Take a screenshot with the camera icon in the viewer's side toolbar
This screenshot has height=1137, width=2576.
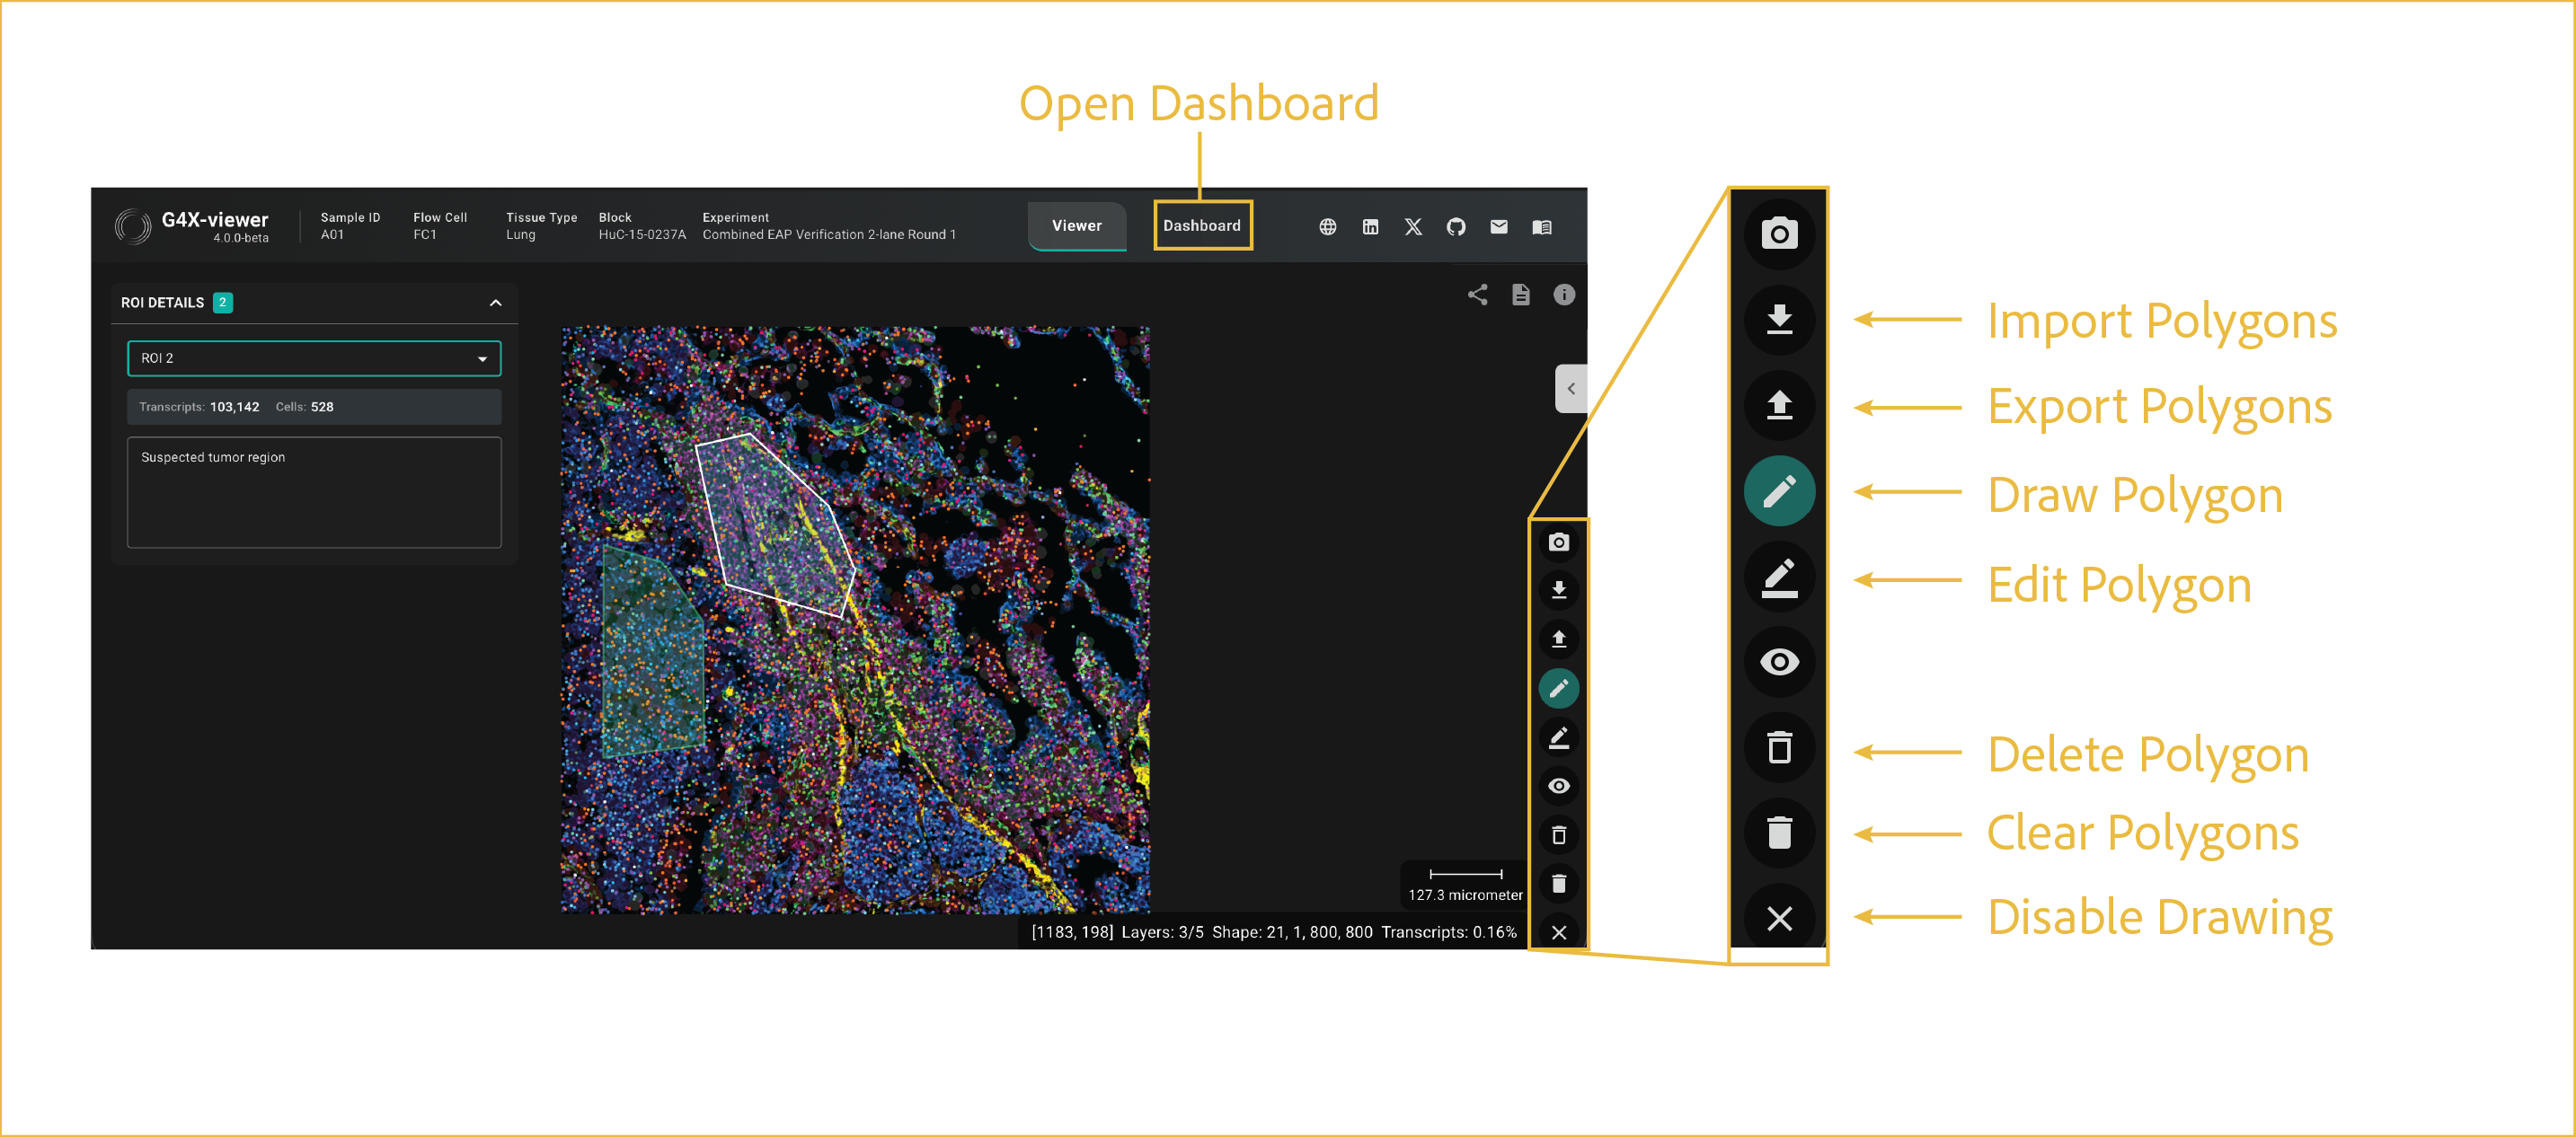1558,542
